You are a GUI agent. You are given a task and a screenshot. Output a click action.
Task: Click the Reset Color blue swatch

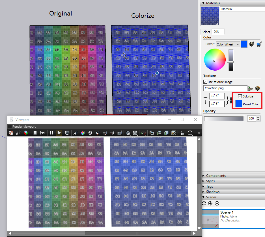pyautogui.click(x=238, y=104)
